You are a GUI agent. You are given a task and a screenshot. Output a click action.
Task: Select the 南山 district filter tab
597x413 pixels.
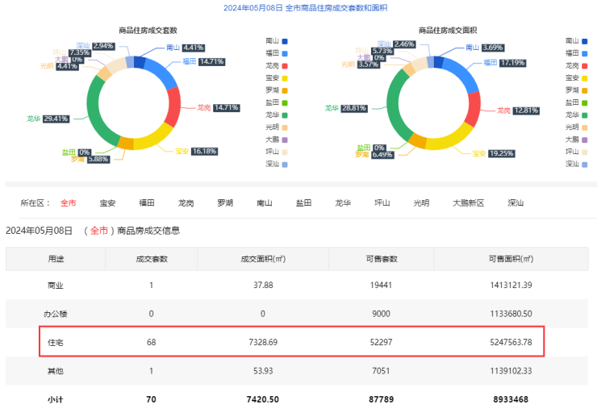pos(265,202)
